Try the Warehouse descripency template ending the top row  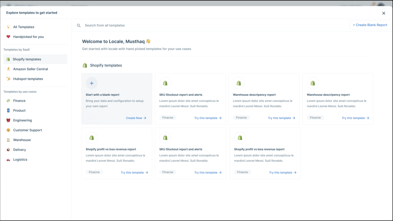point(356,118)
